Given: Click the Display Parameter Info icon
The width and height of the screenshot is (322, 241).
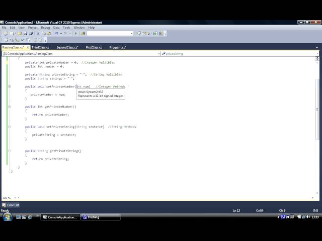Looking at the screenshot, I should (x=12, y=40).
